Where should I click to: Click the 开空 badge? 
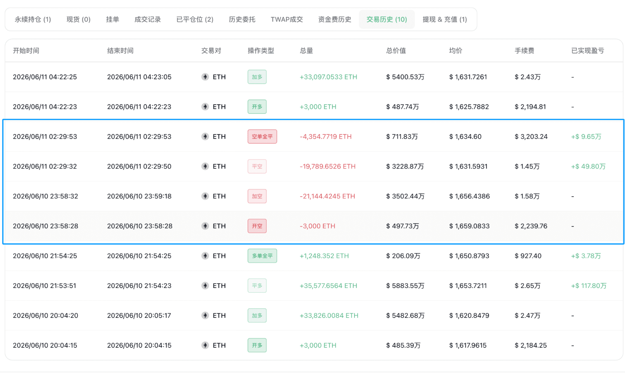(257, 226)
